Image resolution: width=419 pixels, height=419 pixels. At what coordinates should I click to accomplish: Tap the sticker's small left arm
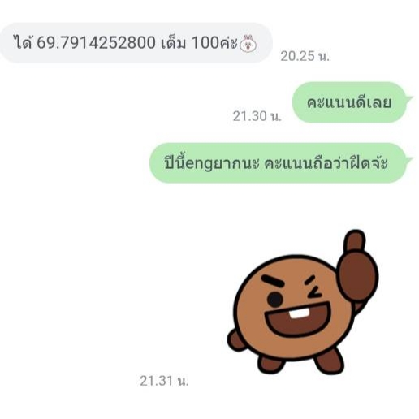(x=236, y=339)
